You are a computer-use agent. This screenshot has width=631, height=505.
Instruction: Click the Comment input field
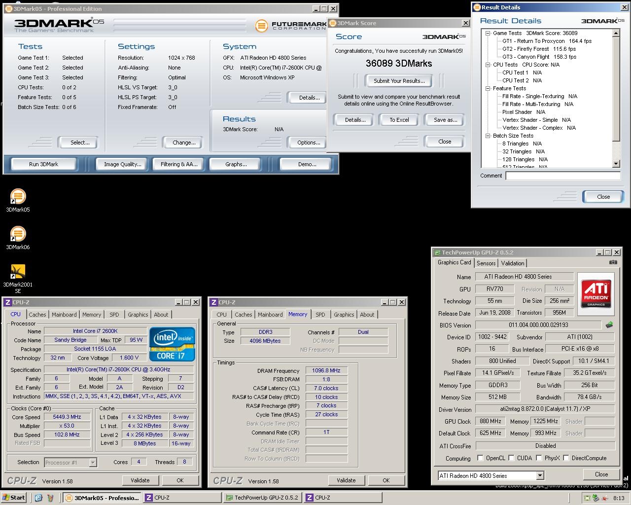(562, 176)
